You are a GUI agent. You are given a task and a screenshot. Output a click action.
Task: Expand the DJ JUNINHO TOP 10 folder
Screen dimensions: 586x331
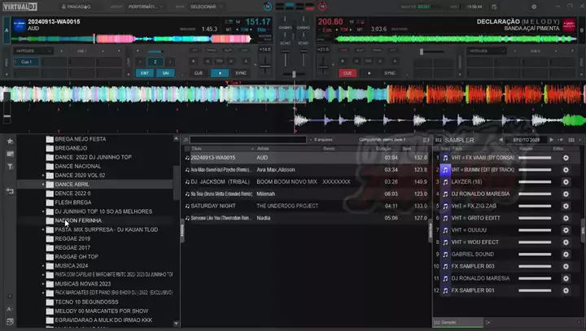pyautogui.click(x=43, y=211)
